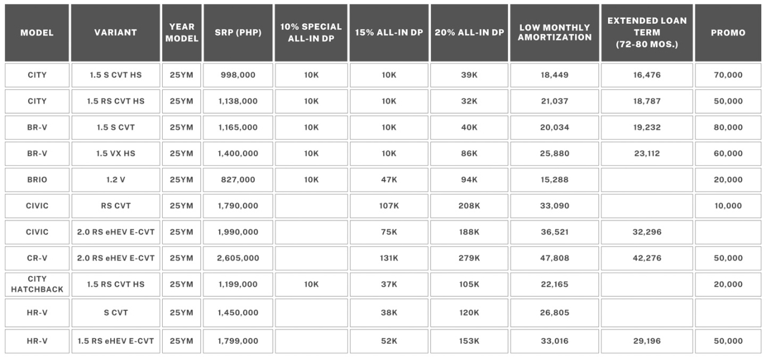The width and height of the screenshot is (766, 357).
Task: Click the "EXTENDED LOAN TERM" header cell
Action: pyautogui.click(x=647, y=33)
